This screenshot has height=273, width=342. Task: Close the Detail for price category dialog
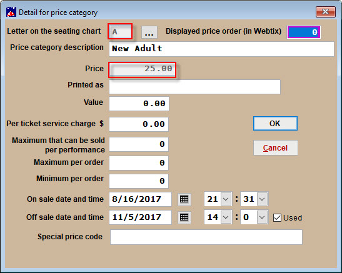click(x=325, y=11)
